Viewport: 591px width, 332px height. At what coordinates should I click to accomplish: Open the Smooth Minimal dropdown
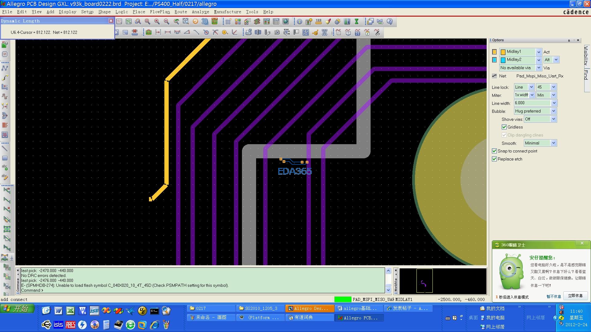tap(553, 143)
